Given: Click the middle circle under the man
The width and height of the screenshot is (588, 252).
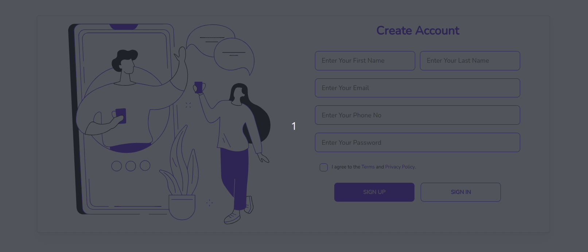Looking at the screenshot, I should coord(131,166).
